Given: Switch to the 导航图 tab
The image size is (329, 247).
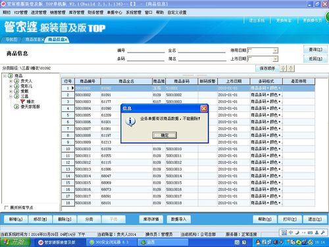Looking at the screenshot, I should click(x=11, y=40).
